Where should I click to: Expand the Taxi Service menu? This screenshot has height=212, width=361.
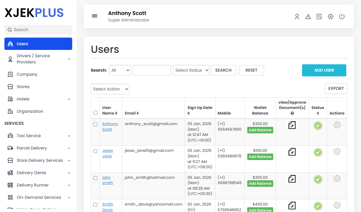click(38, 136)
